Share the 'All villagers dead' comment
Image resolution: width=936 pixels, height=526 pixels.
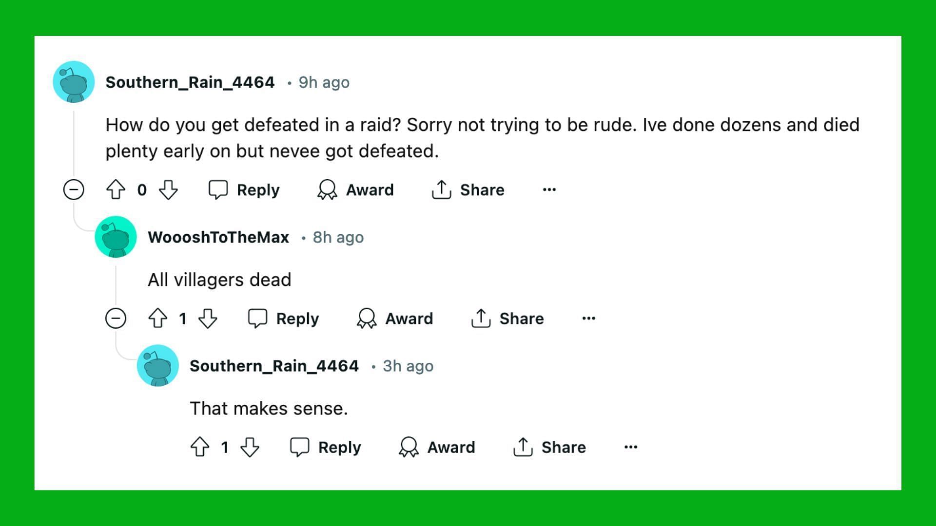507,319
